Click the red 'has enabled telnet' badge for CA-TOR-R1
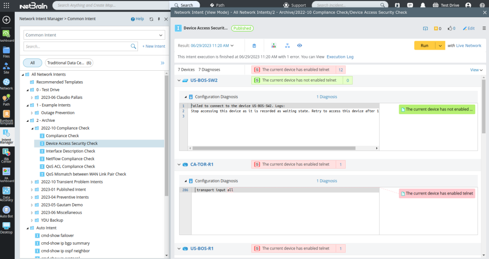 (x=298, y=164)
